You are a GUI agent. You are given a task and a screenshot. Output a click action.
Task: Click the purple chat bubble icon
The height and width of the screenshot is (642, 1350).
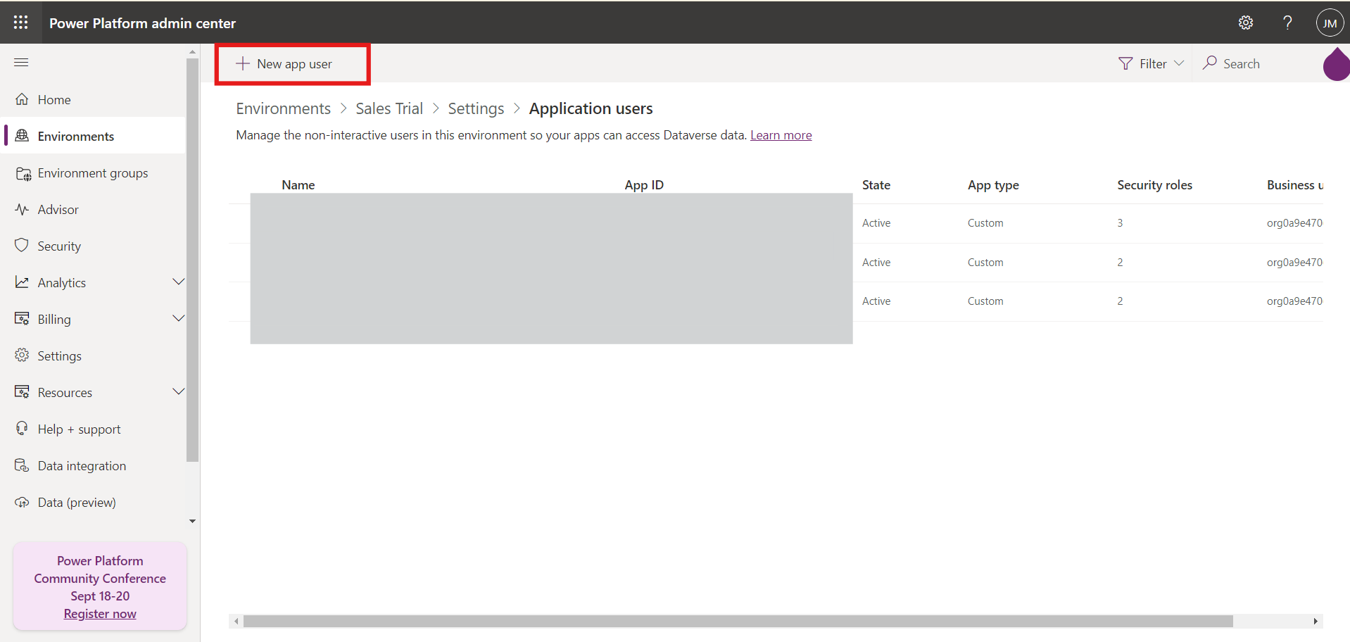coord(1336,65)
